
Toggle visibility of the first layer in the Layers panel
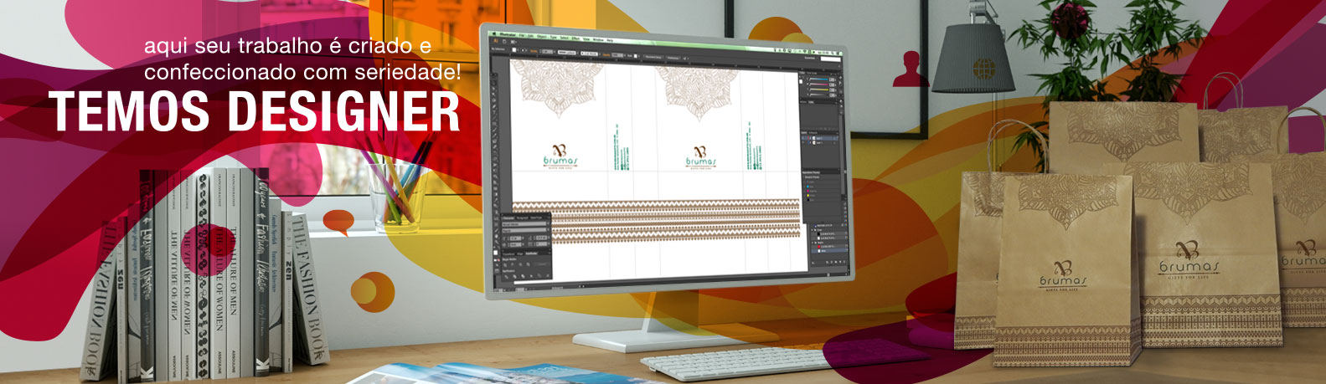[x=802, y=138]
